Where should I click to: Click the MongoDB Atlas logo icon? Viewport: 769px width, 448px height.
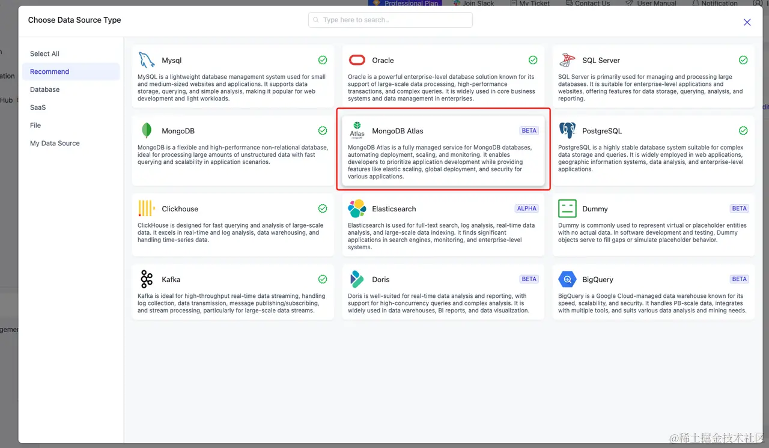point(357,130)
